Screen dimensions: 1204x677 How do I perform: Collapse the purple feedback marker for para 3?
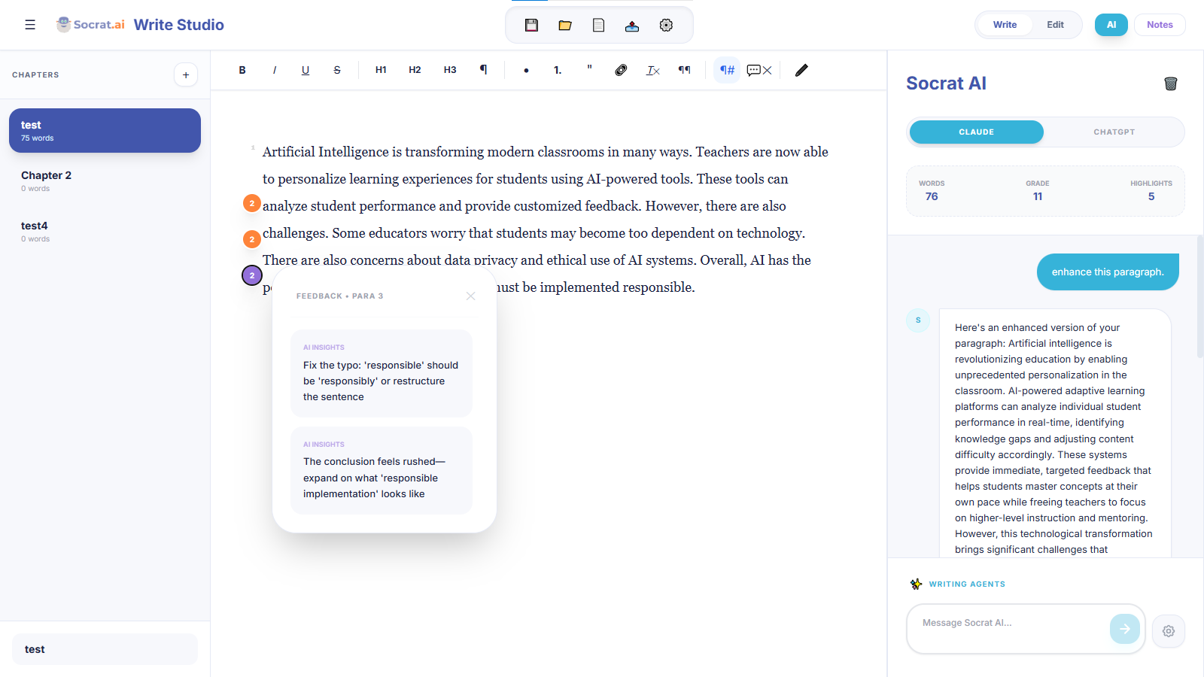click(x=252, y=275)
